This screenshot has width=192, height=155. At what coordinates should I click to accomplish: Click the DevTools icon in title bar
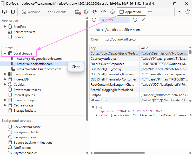coord(3,3)
